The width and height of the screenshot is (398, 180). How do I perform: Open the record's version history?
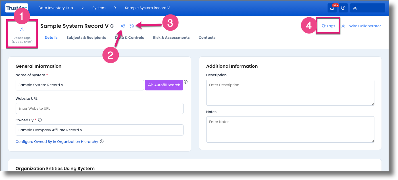[x=132, y=26]
